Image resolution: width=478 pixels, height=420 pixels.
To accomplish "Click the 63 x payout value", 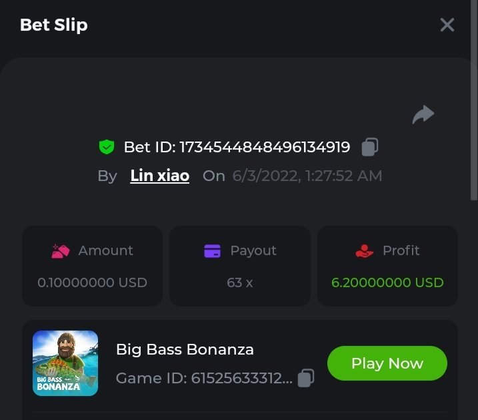I will (240, 282).
